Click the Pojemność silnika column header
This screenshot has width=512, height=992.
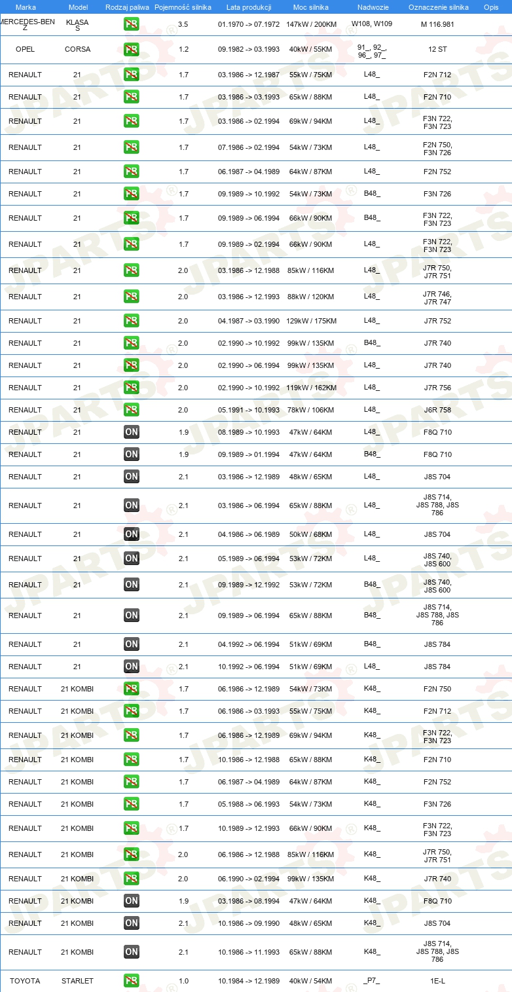click(183, 7)
